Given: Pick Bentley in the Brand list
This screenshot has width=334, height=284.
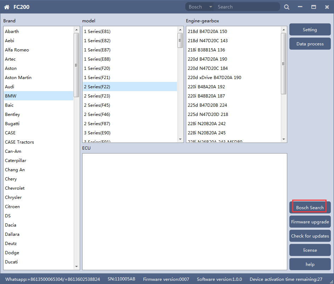Looking at the screenshot, I should [39, 114].
